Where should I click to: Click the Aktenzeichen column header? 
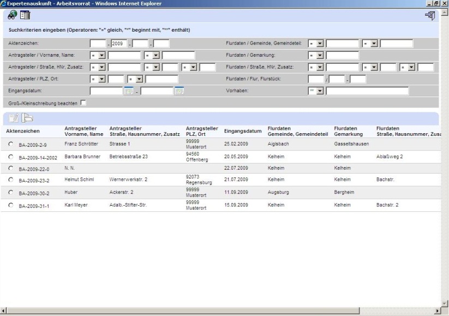tap(22, 132)
